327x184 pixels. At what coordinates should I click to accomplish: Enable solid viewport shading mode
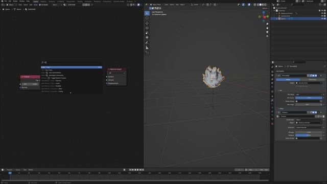click(260, 5)
